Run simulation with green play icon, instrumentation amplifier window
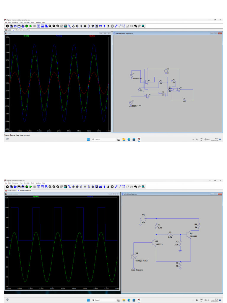The height and width of the screenshot is (303, 227). point(30,26)
